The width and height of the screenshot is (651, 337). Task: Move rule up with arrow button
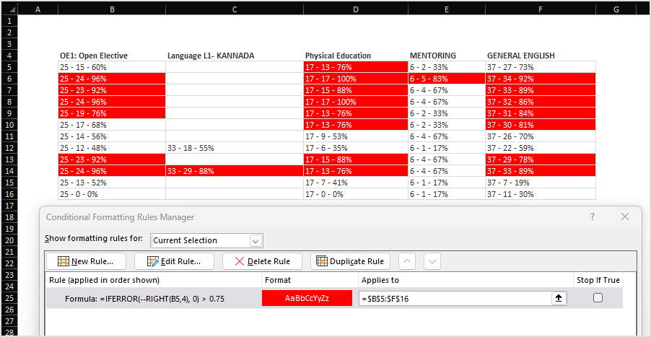coord(407,261)
